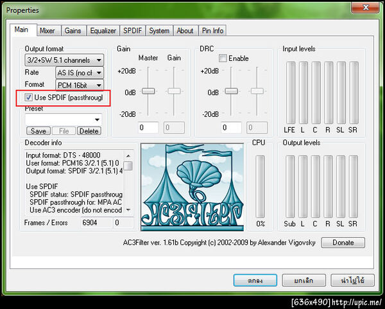This screenshot has width=385, height=309.
Task: Close the Properties window
Action: click(365, 7)
